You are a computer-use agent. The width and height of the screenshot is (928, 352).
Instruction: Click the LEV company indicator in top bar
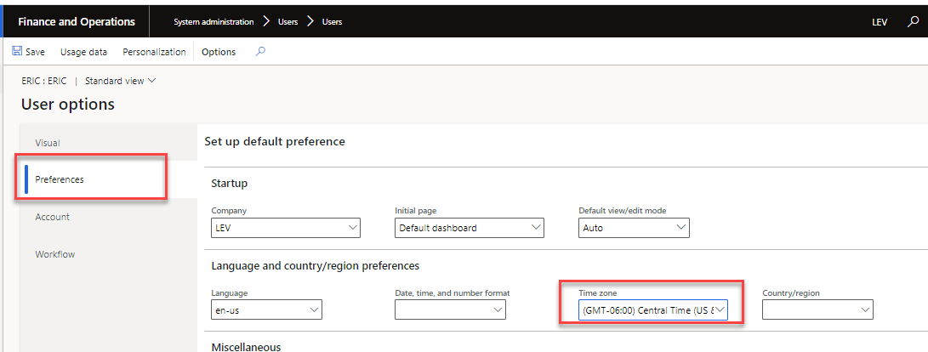(x=880, y=22)
